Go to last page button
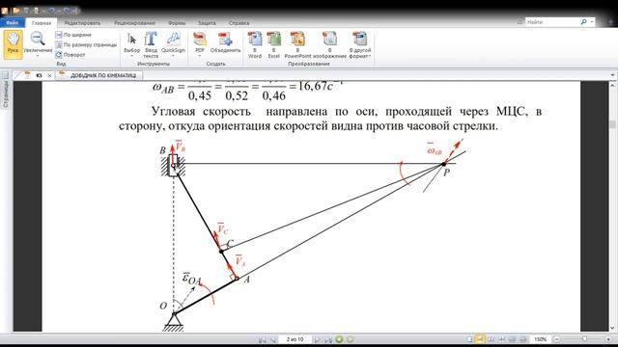 point(328,339)
